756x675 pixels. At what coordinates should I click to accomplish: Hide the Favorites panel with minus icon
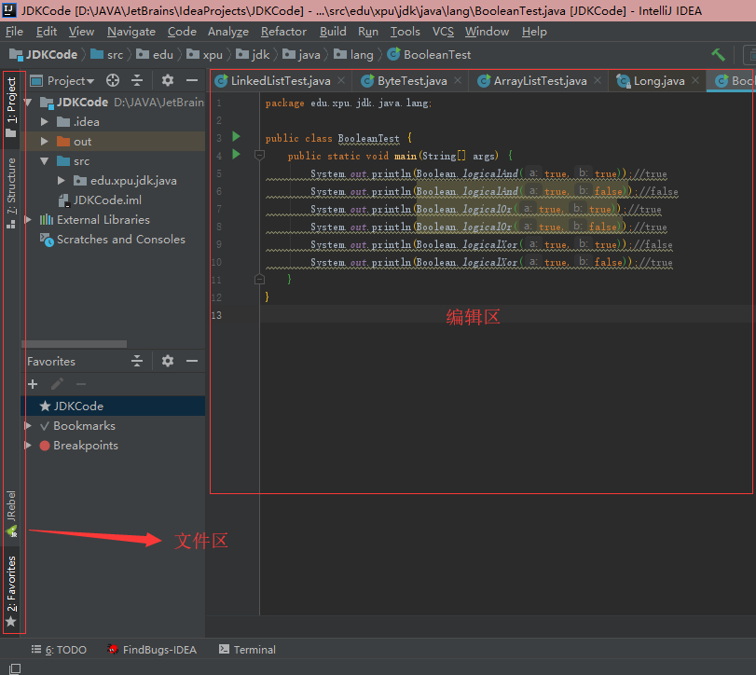pyautogui.click(x=192, y=361)
